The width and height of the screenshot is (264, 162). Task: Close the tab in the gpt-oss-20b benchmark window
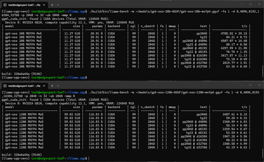pyautogui.click(x=44, y=5)
